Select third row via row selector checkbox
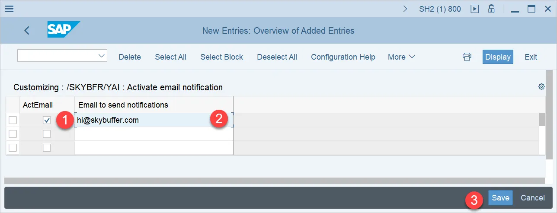Screen dimensions: 557x213 tap(13, 148)
